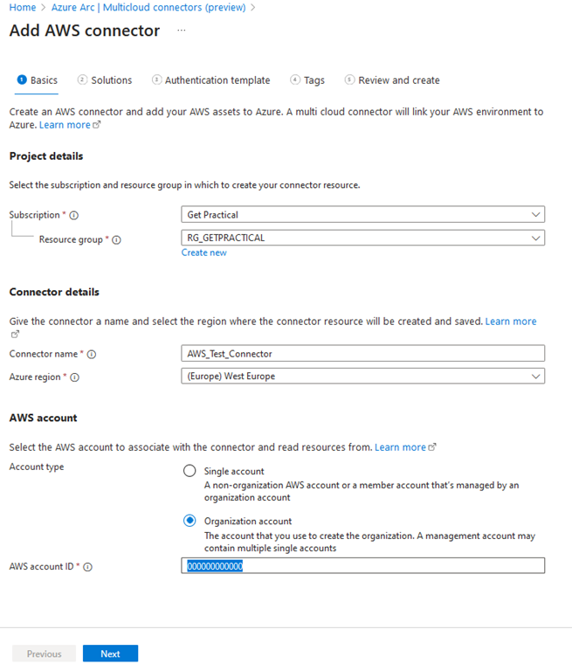
Task: Click the Create new resource group link
Action: pos(203,252)
